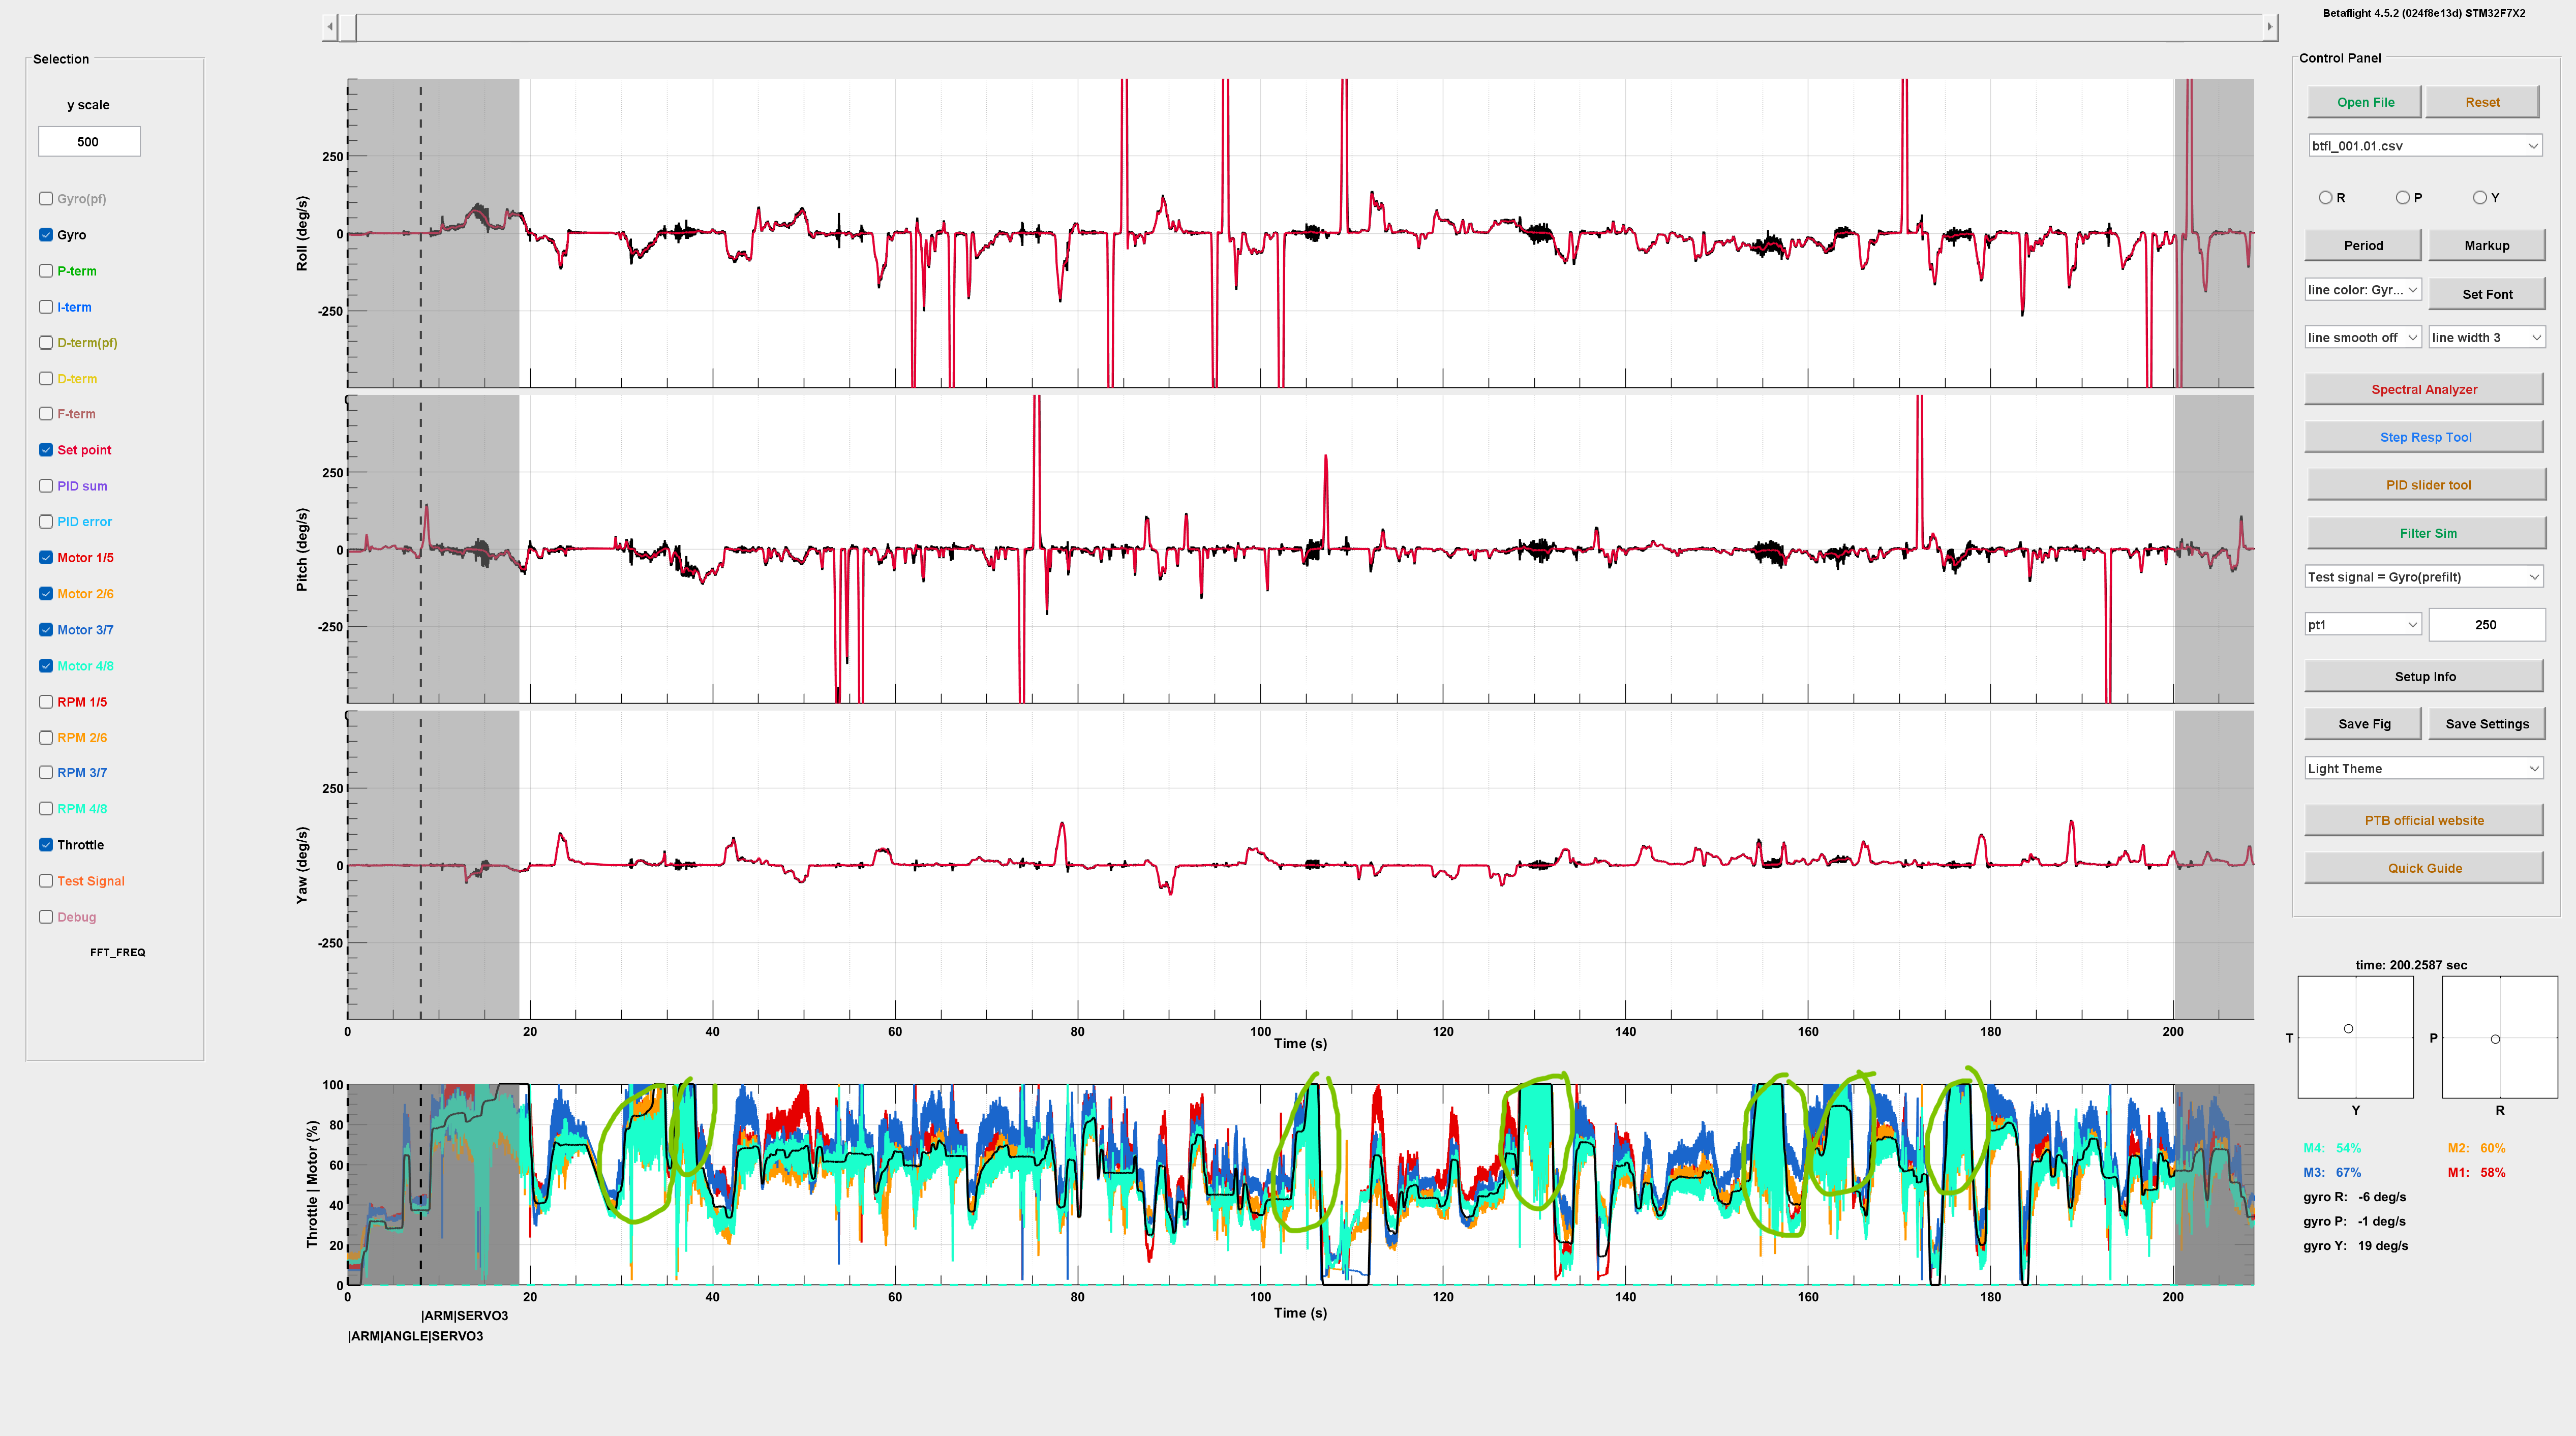Enable the PID error trace
The height and width of the screenshot is (1436, 2576).
(x=46, y=521)
